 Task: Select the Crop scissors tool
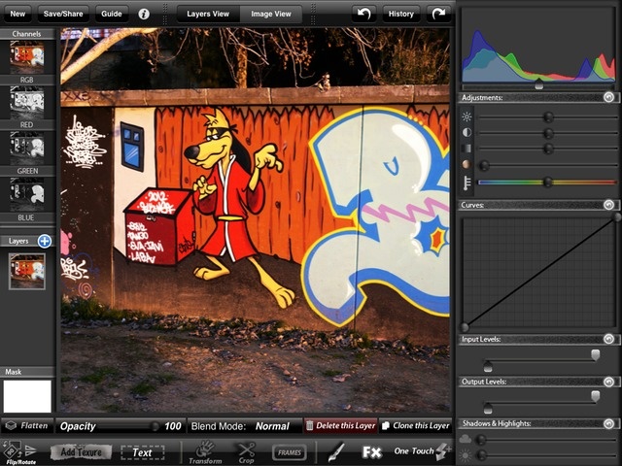247,452
